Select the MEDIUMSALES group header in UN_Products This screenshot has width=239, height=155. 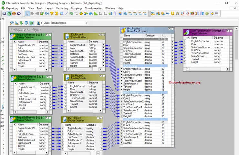click(145, 92)
